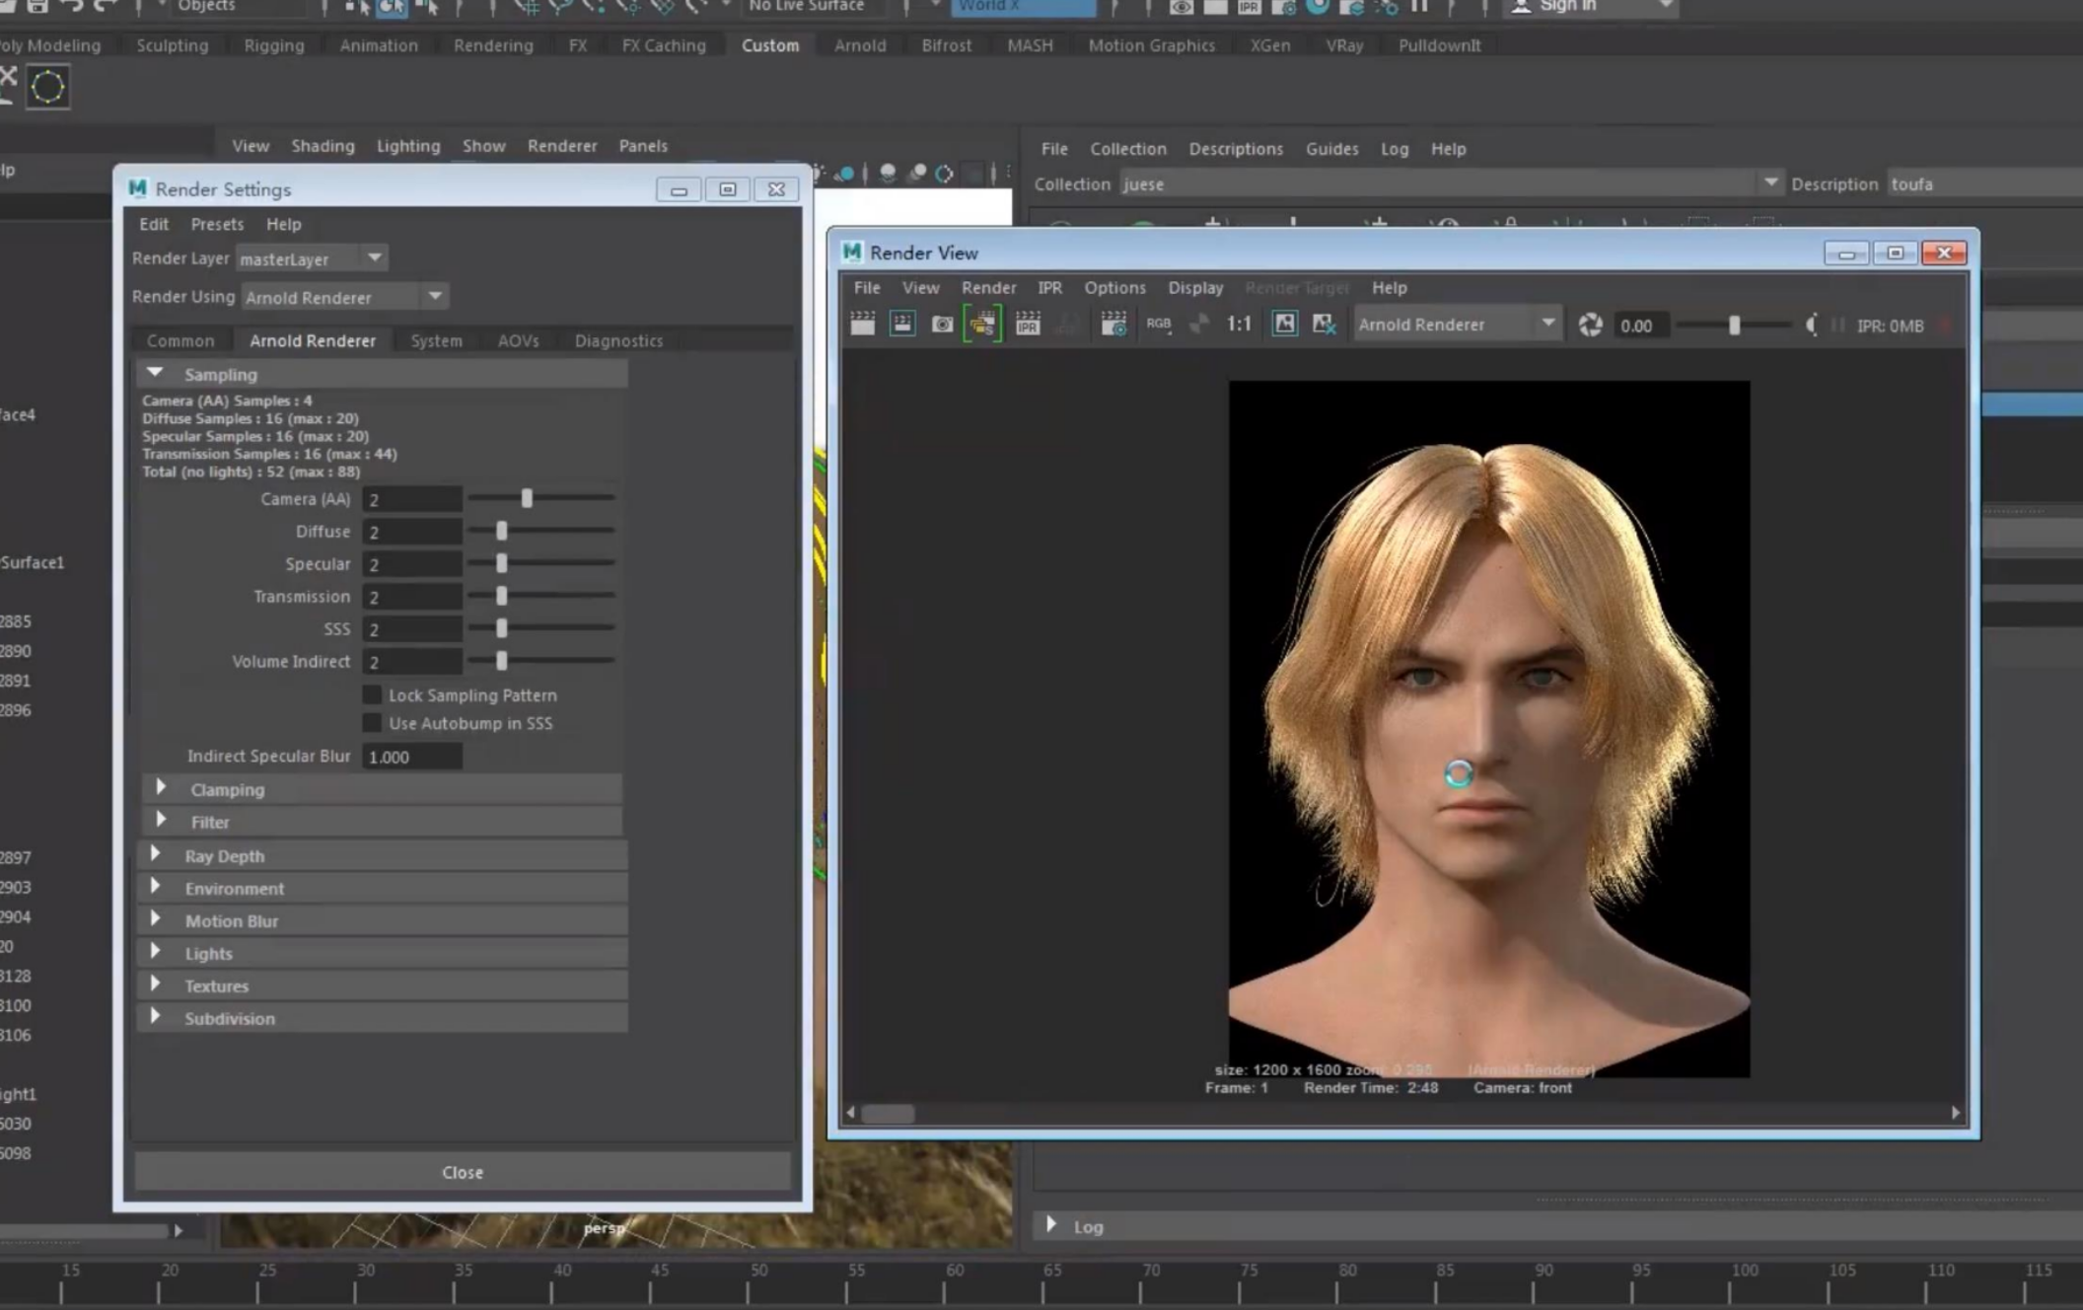Click the Snapshot camera icon
2083x1310 pixels.
point(942,325)
